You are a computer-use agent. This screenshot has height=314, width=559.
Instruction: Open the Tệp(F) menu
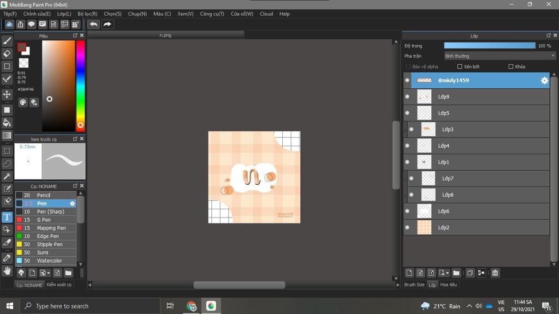pos(10,14)
